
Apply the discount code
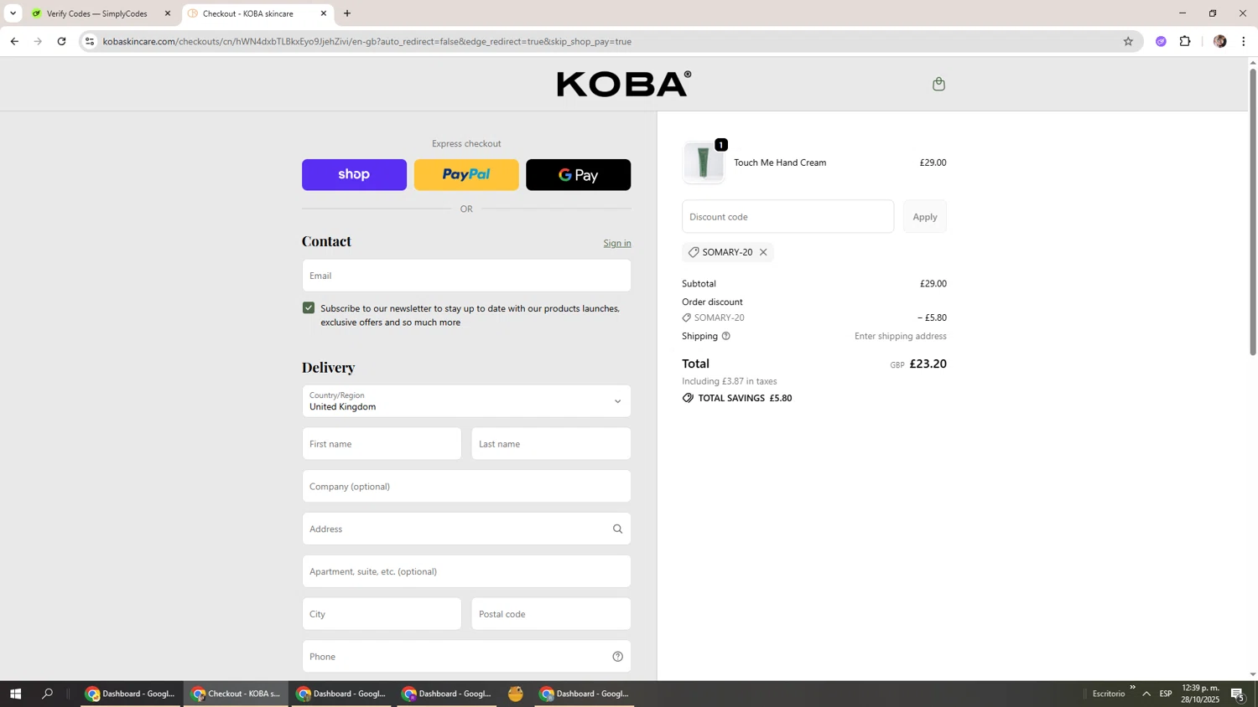pyautogui.click(x=925, y=217)
